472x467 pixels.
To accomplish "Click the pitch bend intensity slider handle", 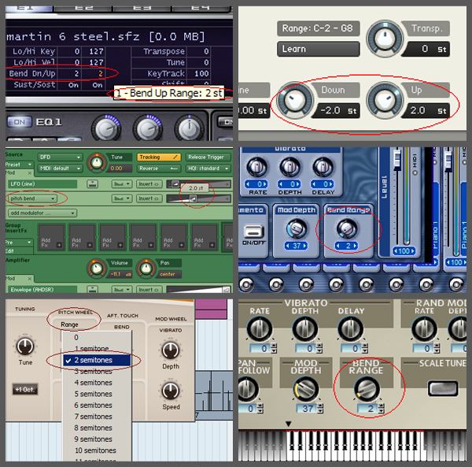I will 193,198.
